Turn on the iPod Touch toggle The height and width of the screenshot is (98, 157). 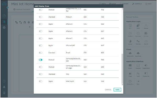pyautogui.click(x=41, y=81)
